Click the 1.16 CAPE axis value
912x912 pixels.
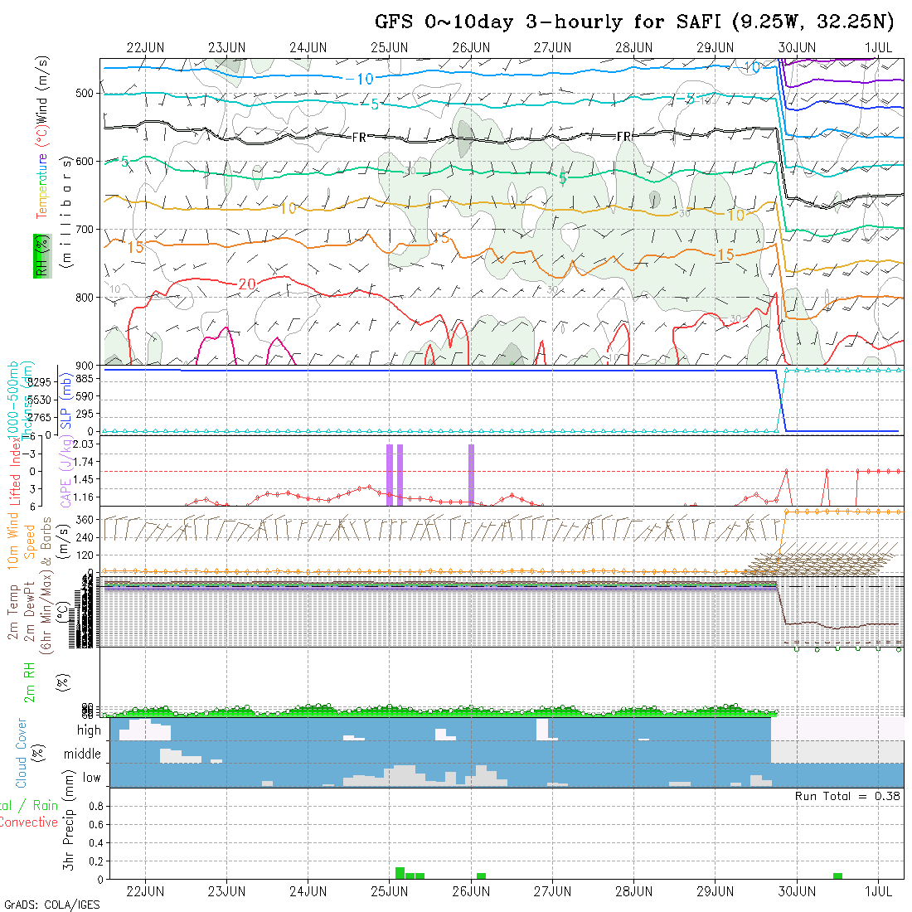[x=83, y=497]
